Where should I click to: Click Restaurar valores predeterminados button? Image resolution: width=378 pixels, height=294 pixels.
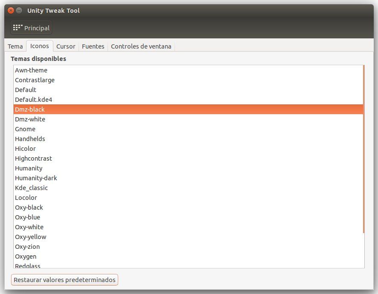64,280
